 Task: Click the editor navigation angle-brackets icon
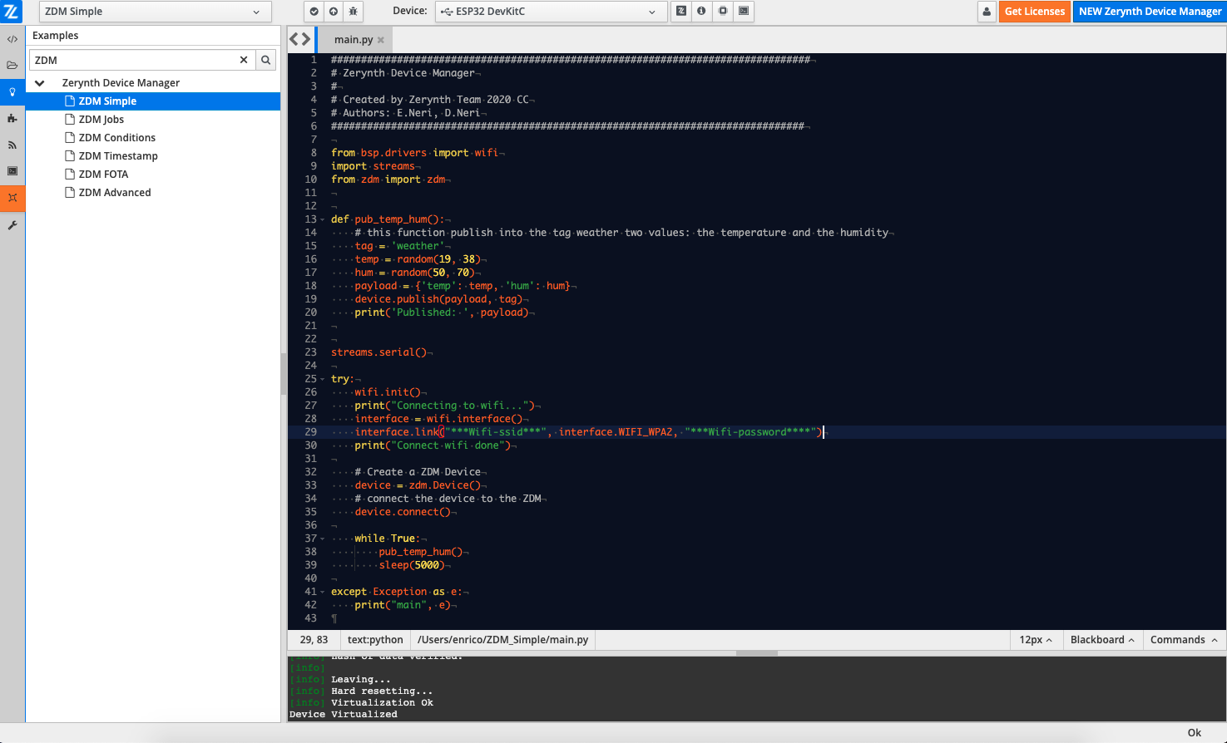pyautogui.click(x=299, y=39)
